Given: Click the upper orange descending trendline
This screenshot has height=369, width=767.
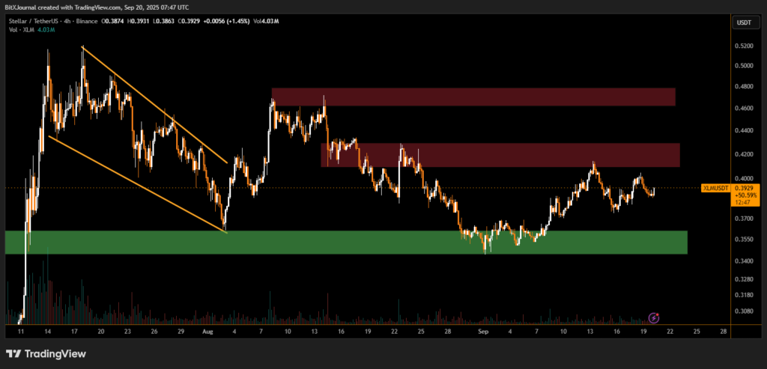Looking at the screenshot, I should (x=154, y=105).
